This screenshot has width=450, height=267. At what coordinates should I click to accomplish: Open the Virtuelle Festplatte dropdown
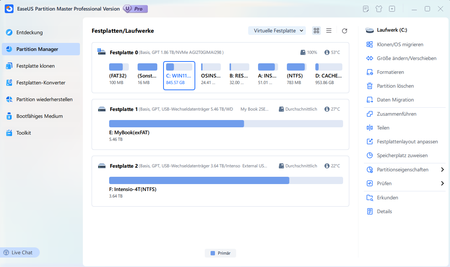[x=277, y=31]
